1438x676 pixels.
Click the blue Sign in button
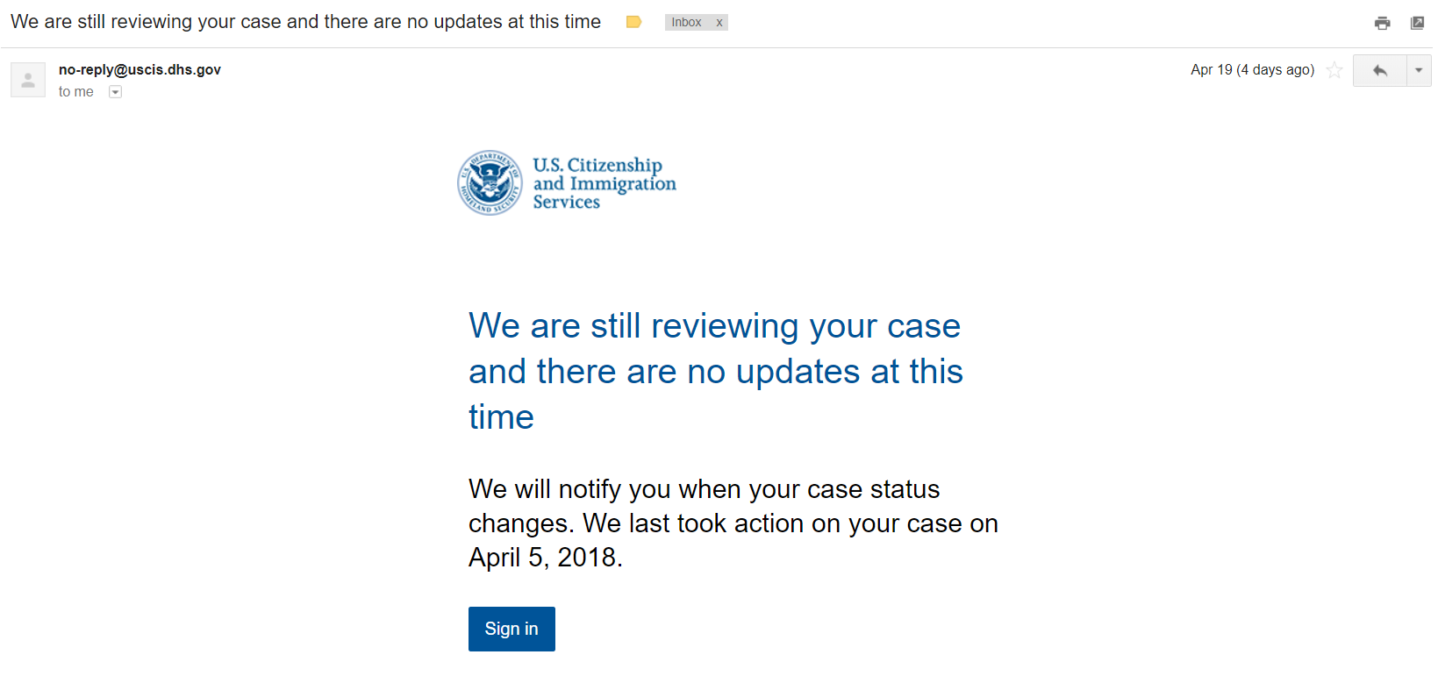coord(512,629)
